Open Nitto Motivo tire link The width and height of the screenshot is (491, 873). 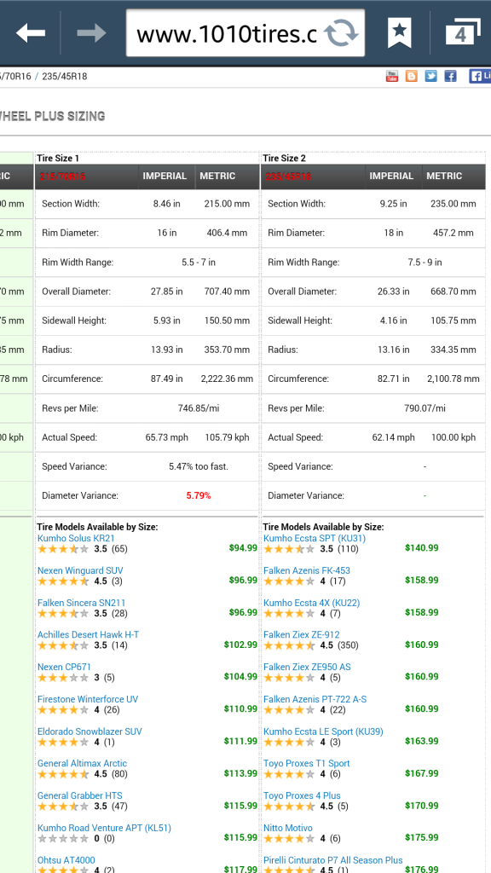tap(288, 828)
